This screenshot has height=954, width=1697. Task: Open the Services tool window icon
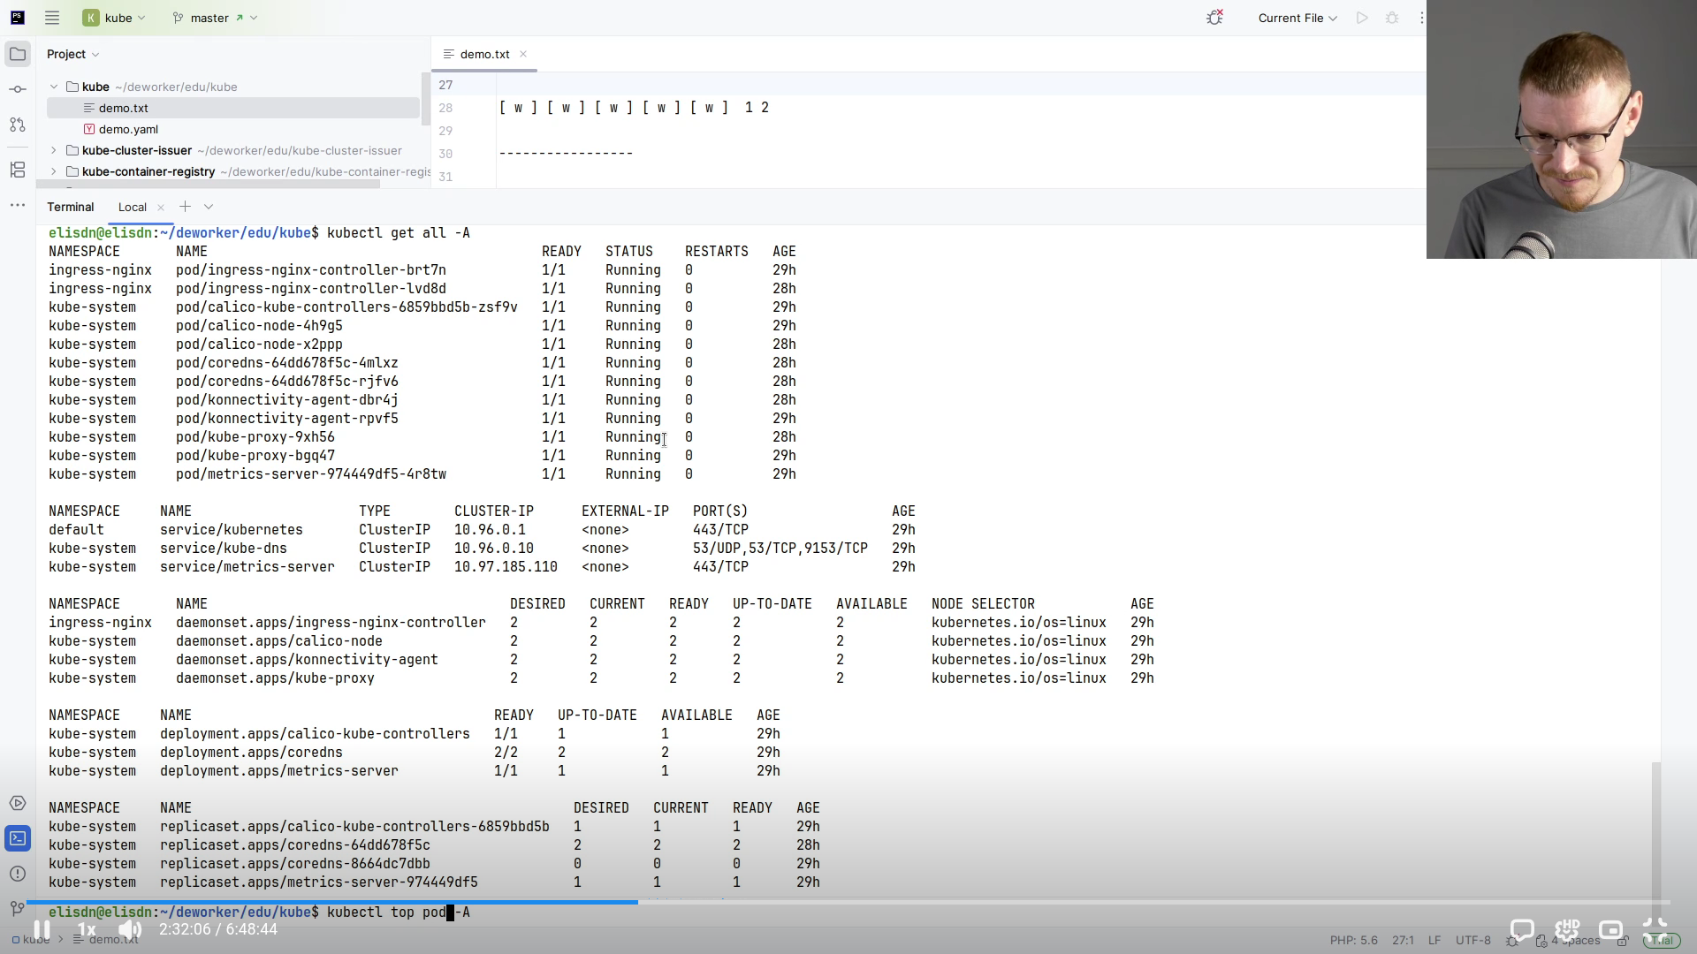[18, 803]
